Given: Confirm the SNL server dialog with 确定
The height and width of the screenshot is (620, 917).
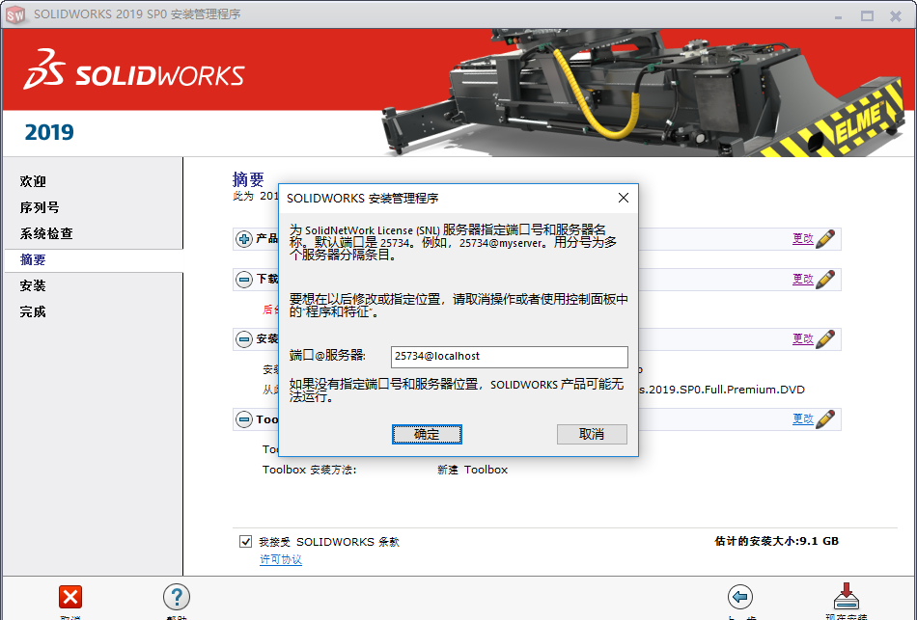Looking at the screenshot, I should [427, 434].
